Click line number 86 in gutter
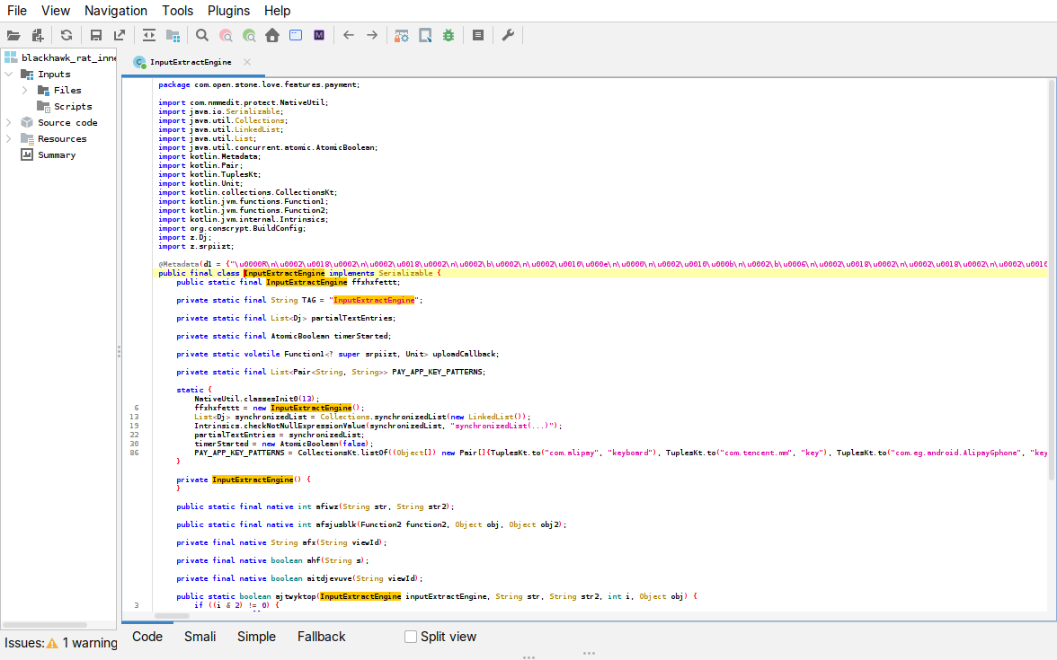Viewport: 1057px width, 660px height. pos(134,453)
